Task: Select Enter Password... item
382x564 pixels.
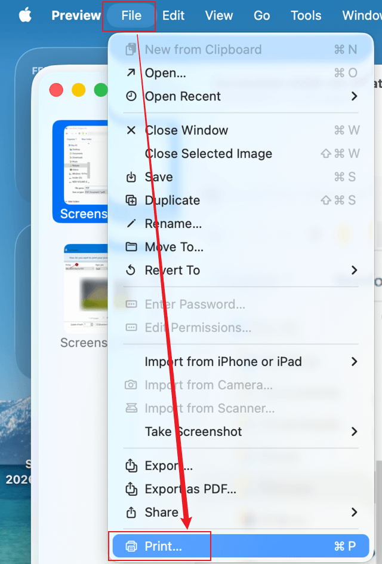Action: click(241, 304)
